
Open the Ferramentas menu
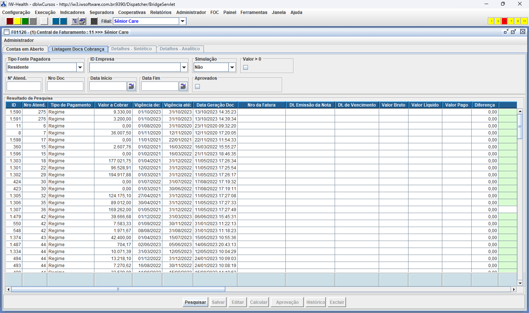[254, 12]
